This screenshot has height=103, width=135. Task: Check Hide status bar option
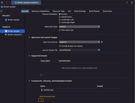pos(60,30)
